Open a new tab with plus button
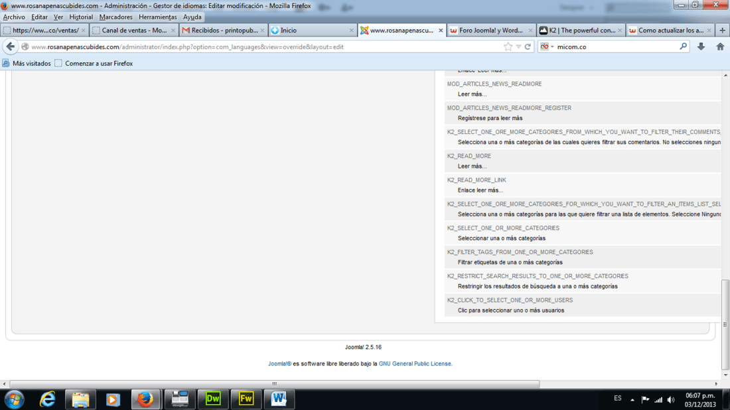The image size is (730, 410). pos(722,31)
